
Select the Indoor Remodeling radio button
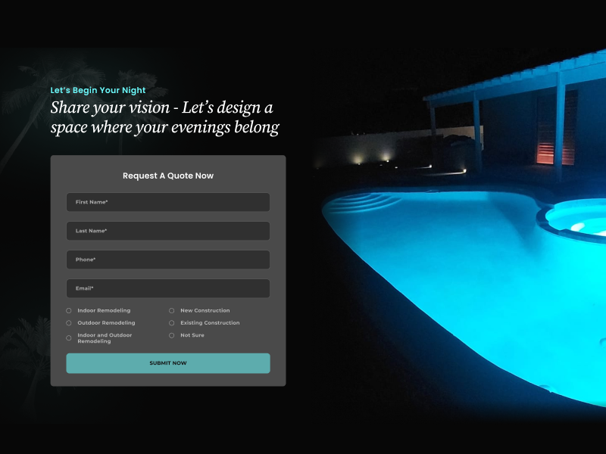click(x=69, y=310)
